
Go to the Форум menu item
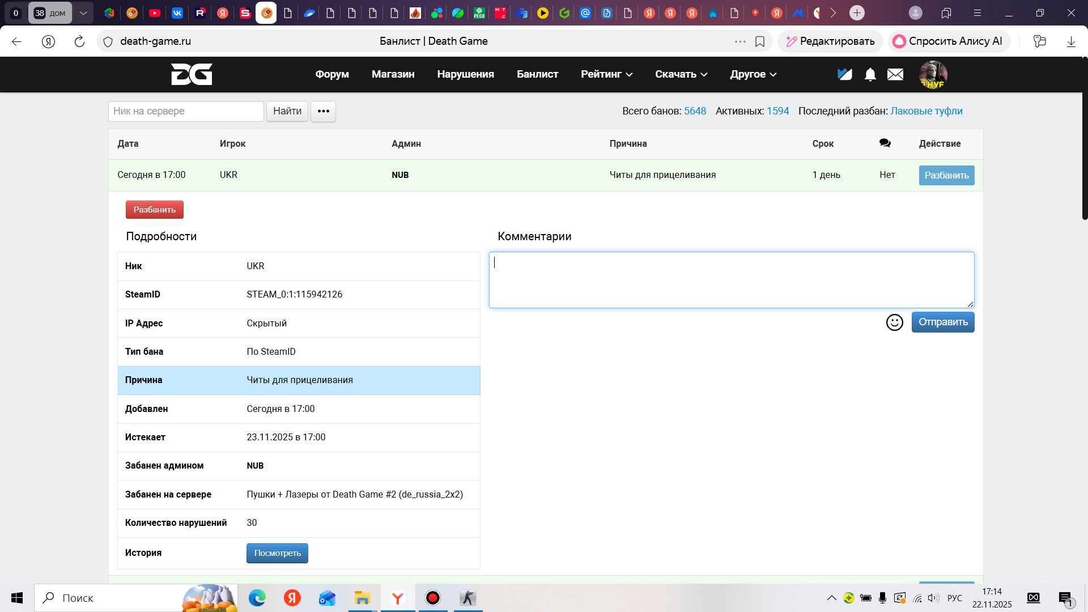[332, 74]
